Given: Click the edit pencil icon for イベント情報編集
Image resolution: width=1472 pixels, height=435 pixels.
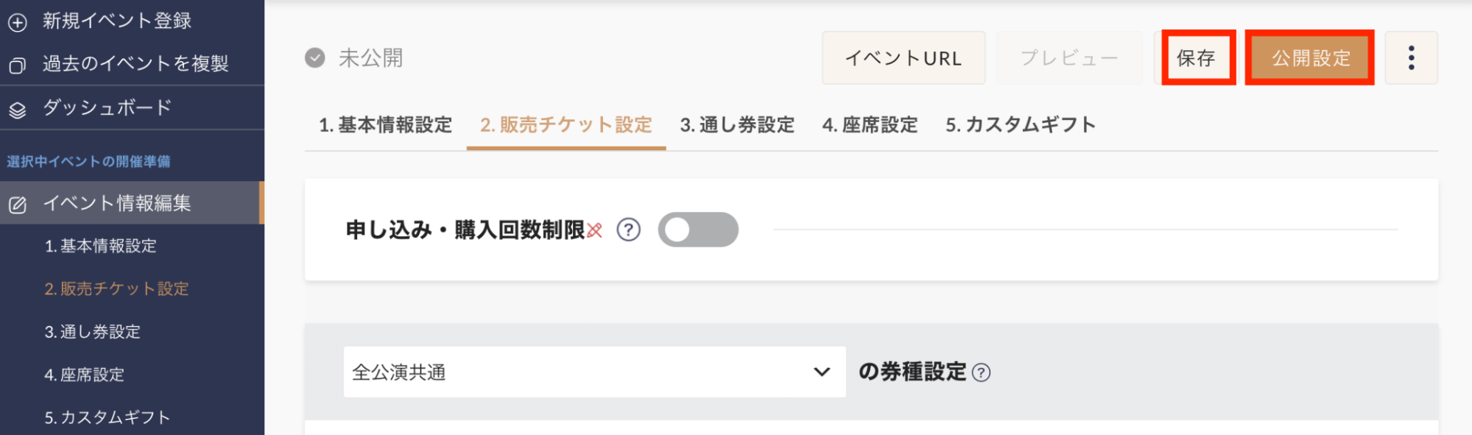Looking at the screenshot, I should 18,205.
